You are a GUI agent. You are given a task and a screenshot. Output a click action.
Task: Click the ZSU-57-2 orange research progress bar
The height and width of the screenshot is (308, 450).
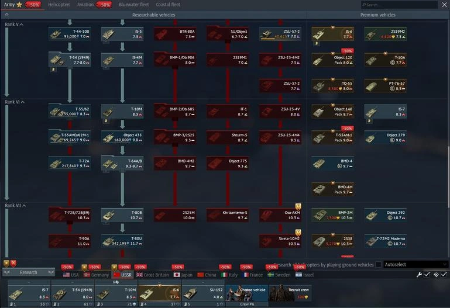click(267, 39)
